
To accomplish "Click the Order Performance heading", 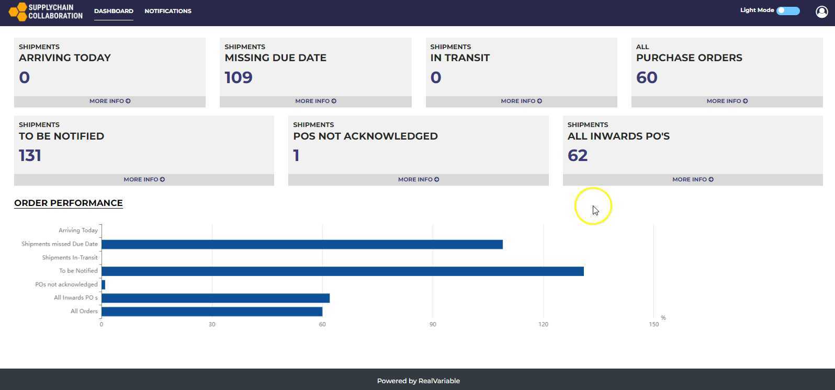I will click(x=69, y=203).
